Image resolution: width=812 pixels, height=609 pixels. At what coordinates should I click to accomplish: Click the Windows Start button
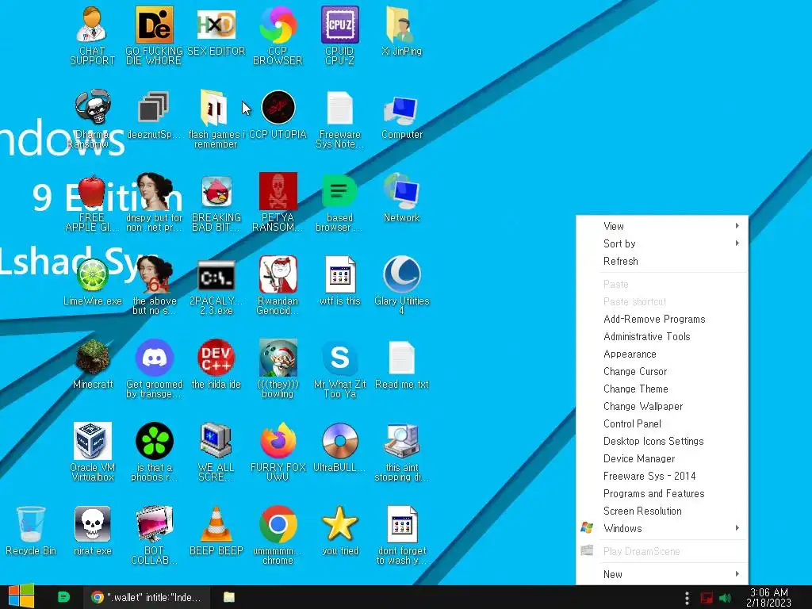21,596
